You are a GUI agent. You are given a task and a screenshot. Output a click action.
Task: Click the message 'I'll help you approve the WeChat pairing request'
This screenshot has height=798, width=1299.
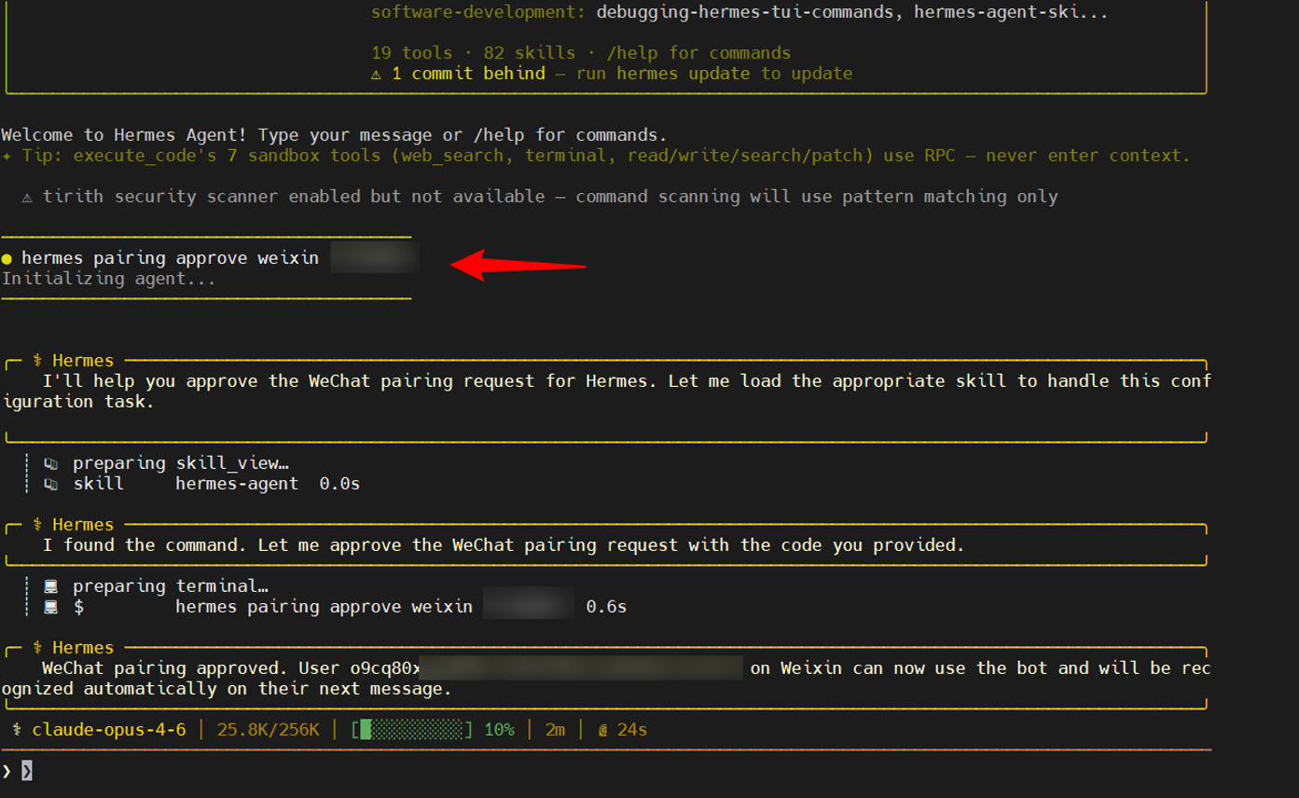606,392
